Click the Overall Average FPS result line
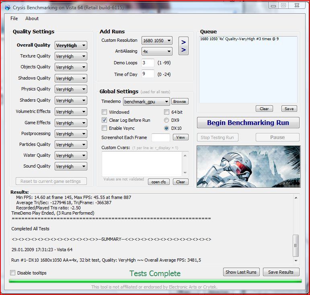 point(106,260)
